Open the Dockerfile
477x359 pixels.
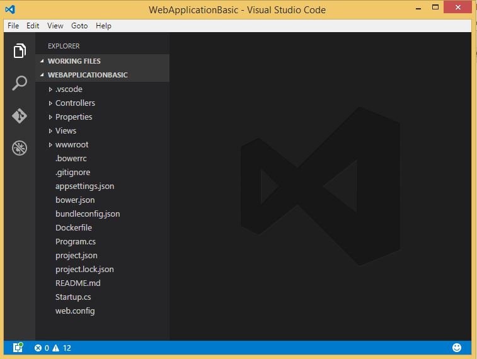pyautogui.click(x=74, y=227)
